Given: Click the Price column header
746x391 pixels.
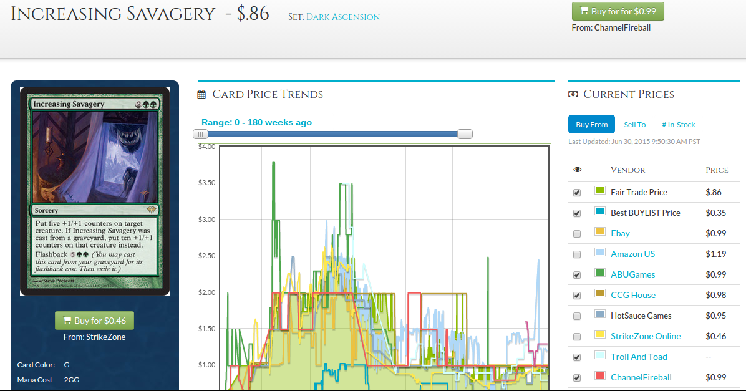Looking at the screenshot, I should 717,170.
